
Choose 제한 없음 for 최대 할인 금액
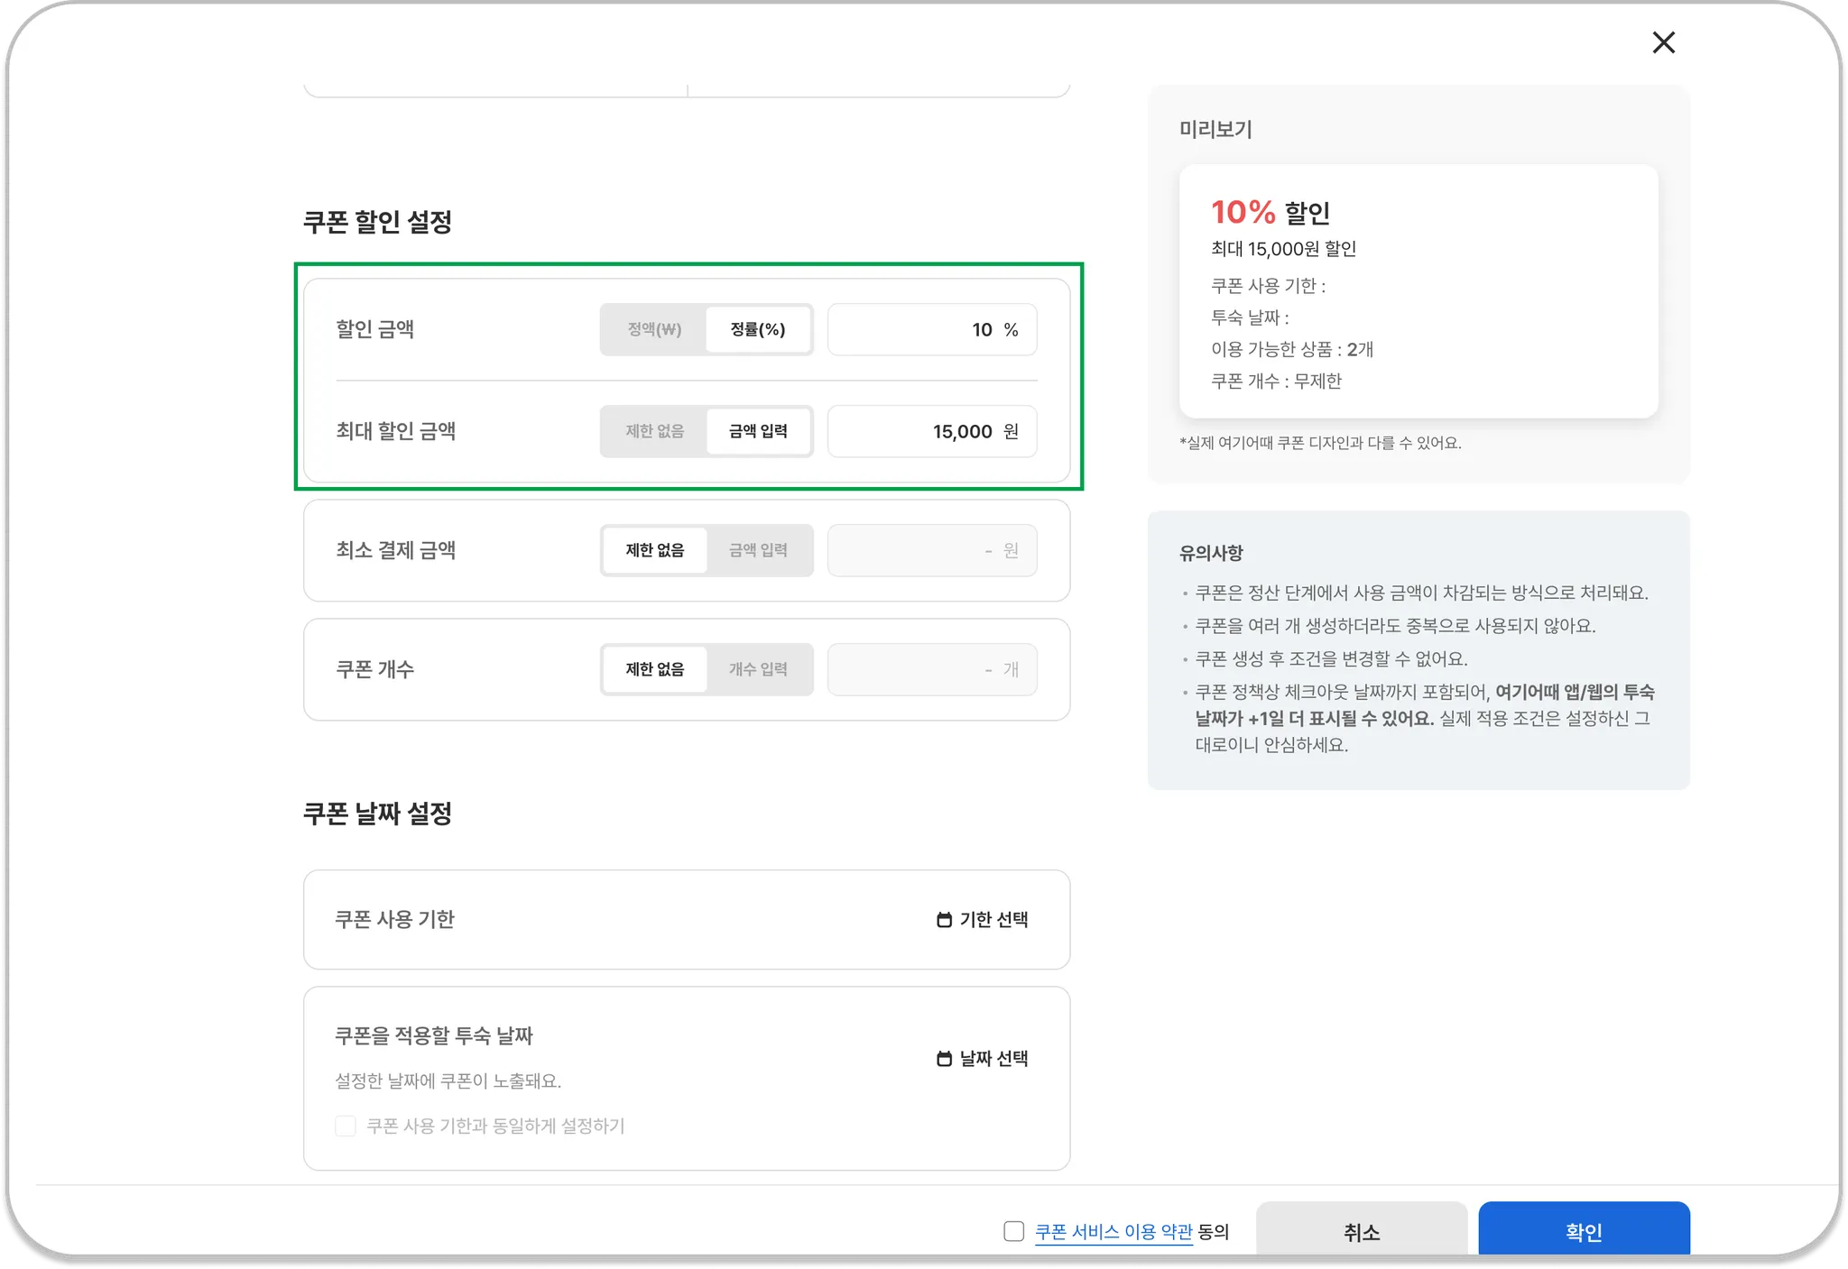pos(654,431)
